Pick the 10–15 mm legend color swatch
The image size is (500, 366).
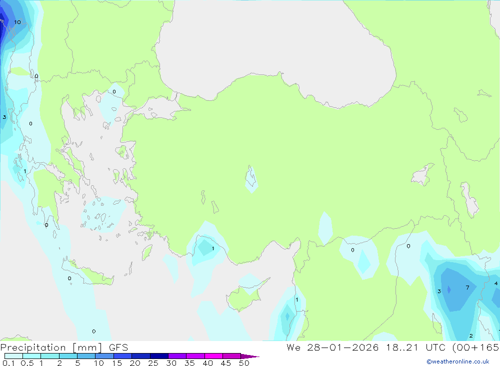pos(104,356)
